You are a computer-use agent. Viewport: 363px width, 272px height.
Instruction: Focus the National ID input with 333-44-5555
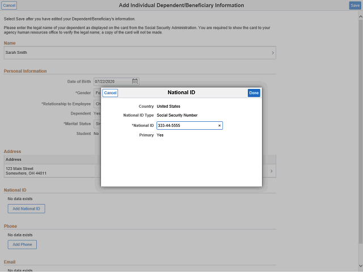point(186,125)
